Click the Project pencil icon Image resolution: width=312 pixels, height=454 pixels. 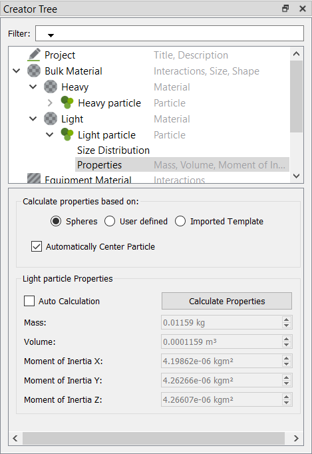[34, 55]
